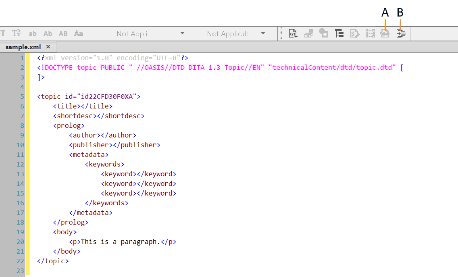Image resolution: width=458 pixels, height=277 pixels.
Task: Apply lowercase 'ab' text case
Action: [x=33, y=34]
